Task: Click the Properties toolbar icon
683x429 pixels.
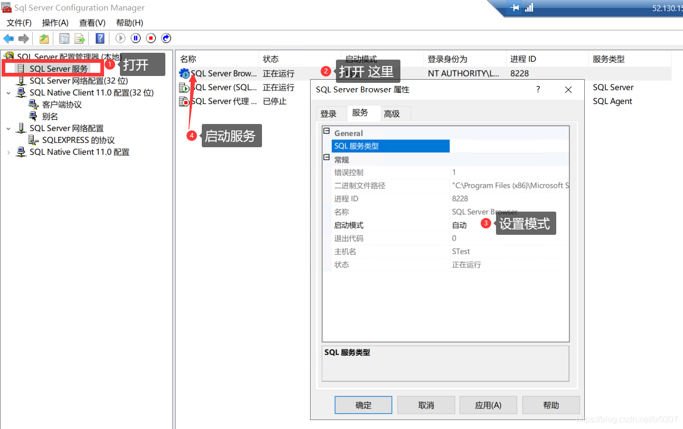Action: (64, 39)
